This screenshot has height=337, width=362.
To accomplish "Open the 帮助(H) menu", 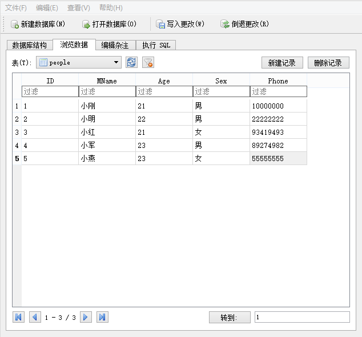I will click(111, 8).
